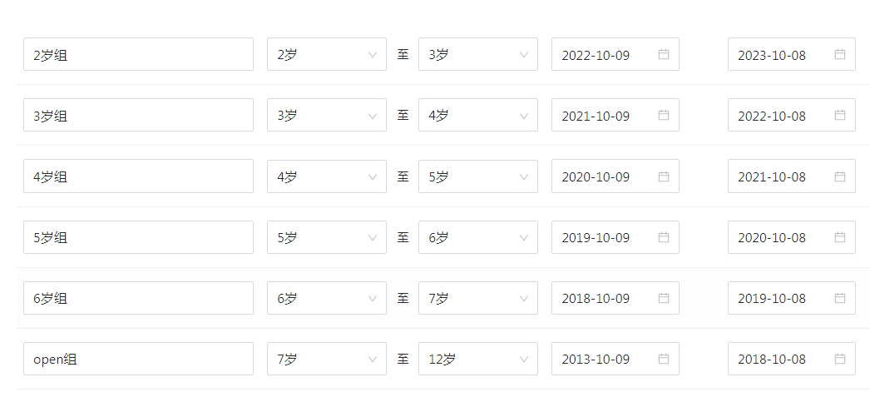Open calendar icon for 2019-10-08 date
The image size is (870, 407).
pyautogui.click(x=840, y=298)
